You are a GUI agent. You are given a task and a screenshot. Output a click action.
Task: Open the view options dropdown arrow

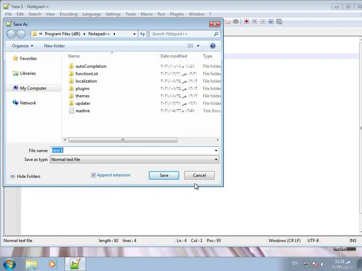click(198, 46)
